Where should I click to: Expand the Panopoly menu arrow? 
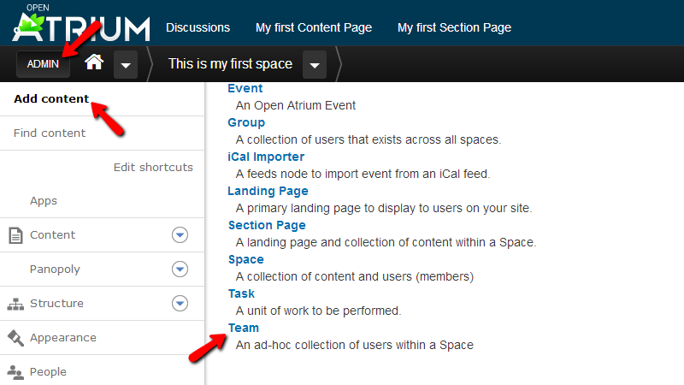click(x=180, y=269)
